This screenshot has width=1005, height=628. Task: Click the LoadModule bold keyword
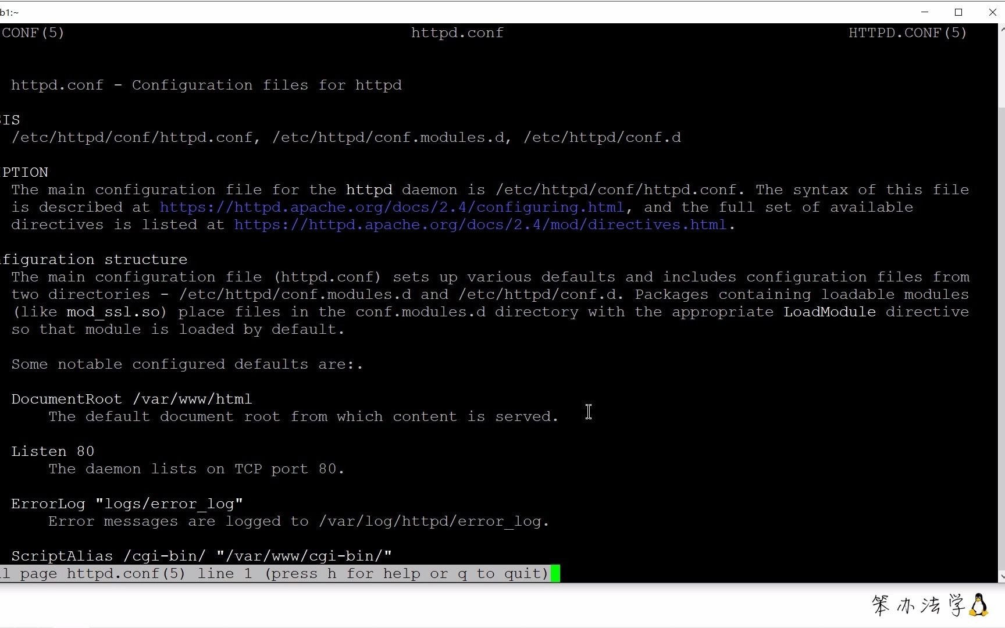[829, 312]
